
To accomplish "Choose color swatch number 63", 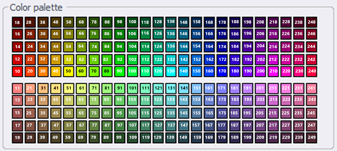I will pos(81,100).
